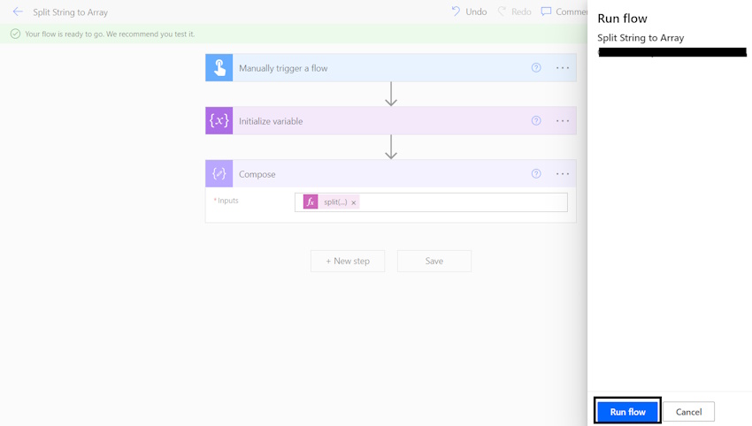This screenshot has height=426, width=752.
Task: Click Undo in the top toolbar
Action: pyautogui.click(x=469, y=11)
